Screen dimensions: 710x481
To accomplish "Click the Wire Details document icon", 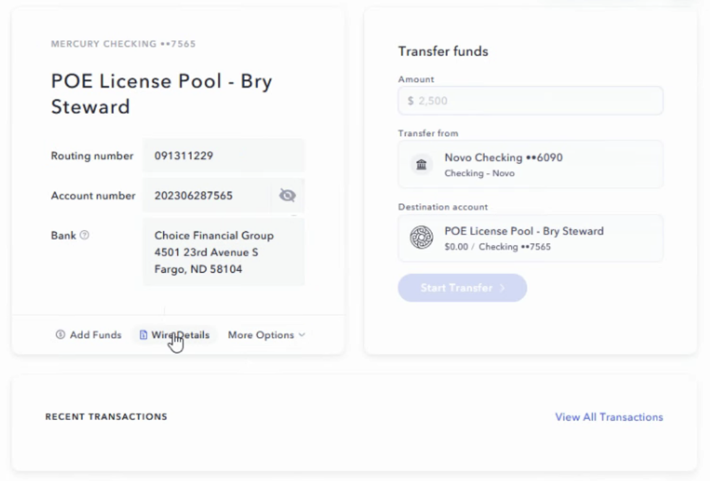I will pyautogui.click(x=143, y=335).
